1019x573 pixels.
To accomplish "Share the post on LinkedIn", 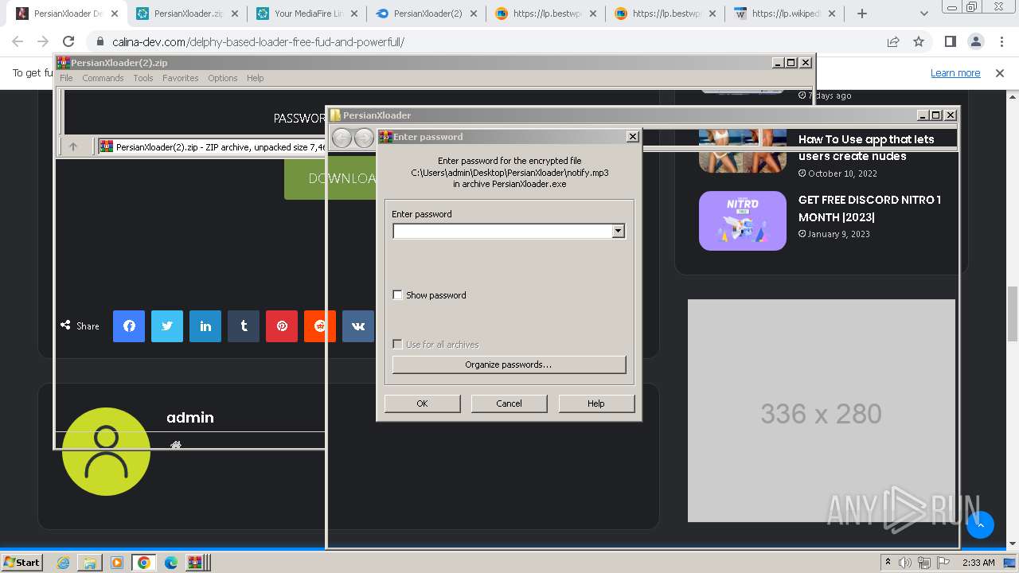I will point(205,326).
